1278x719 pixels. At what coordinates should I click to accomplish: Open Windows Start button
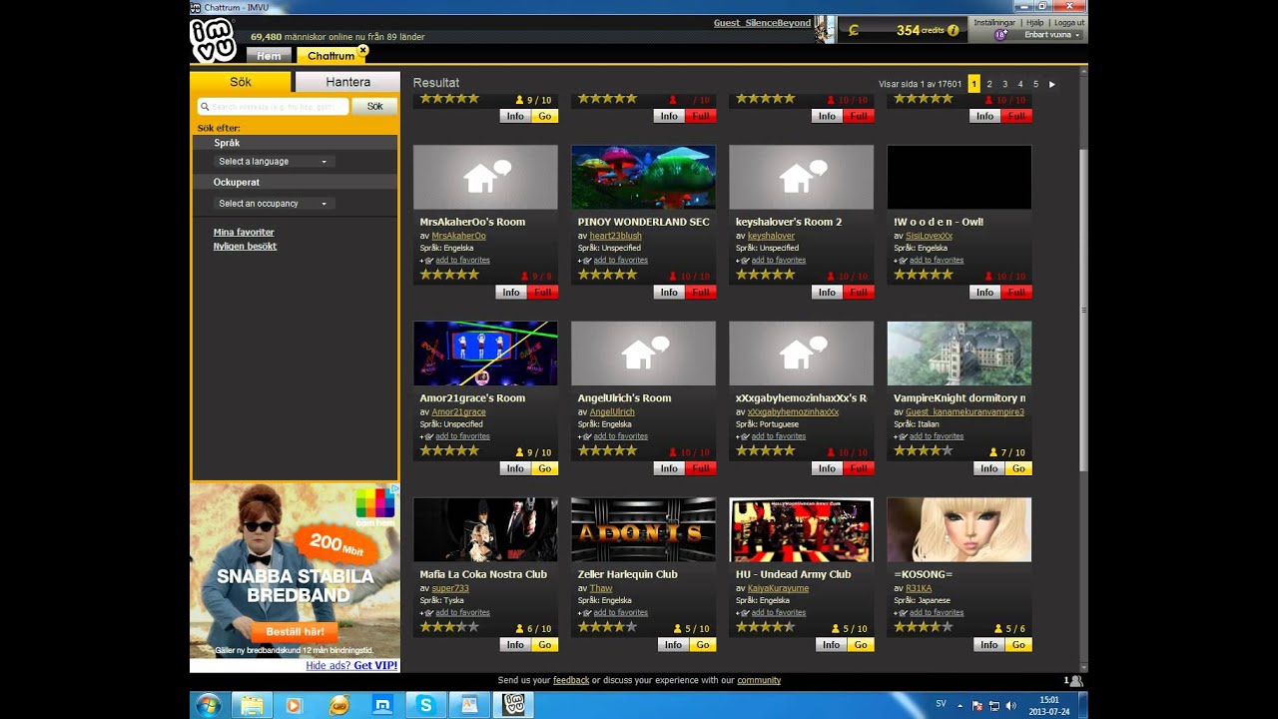209,705
